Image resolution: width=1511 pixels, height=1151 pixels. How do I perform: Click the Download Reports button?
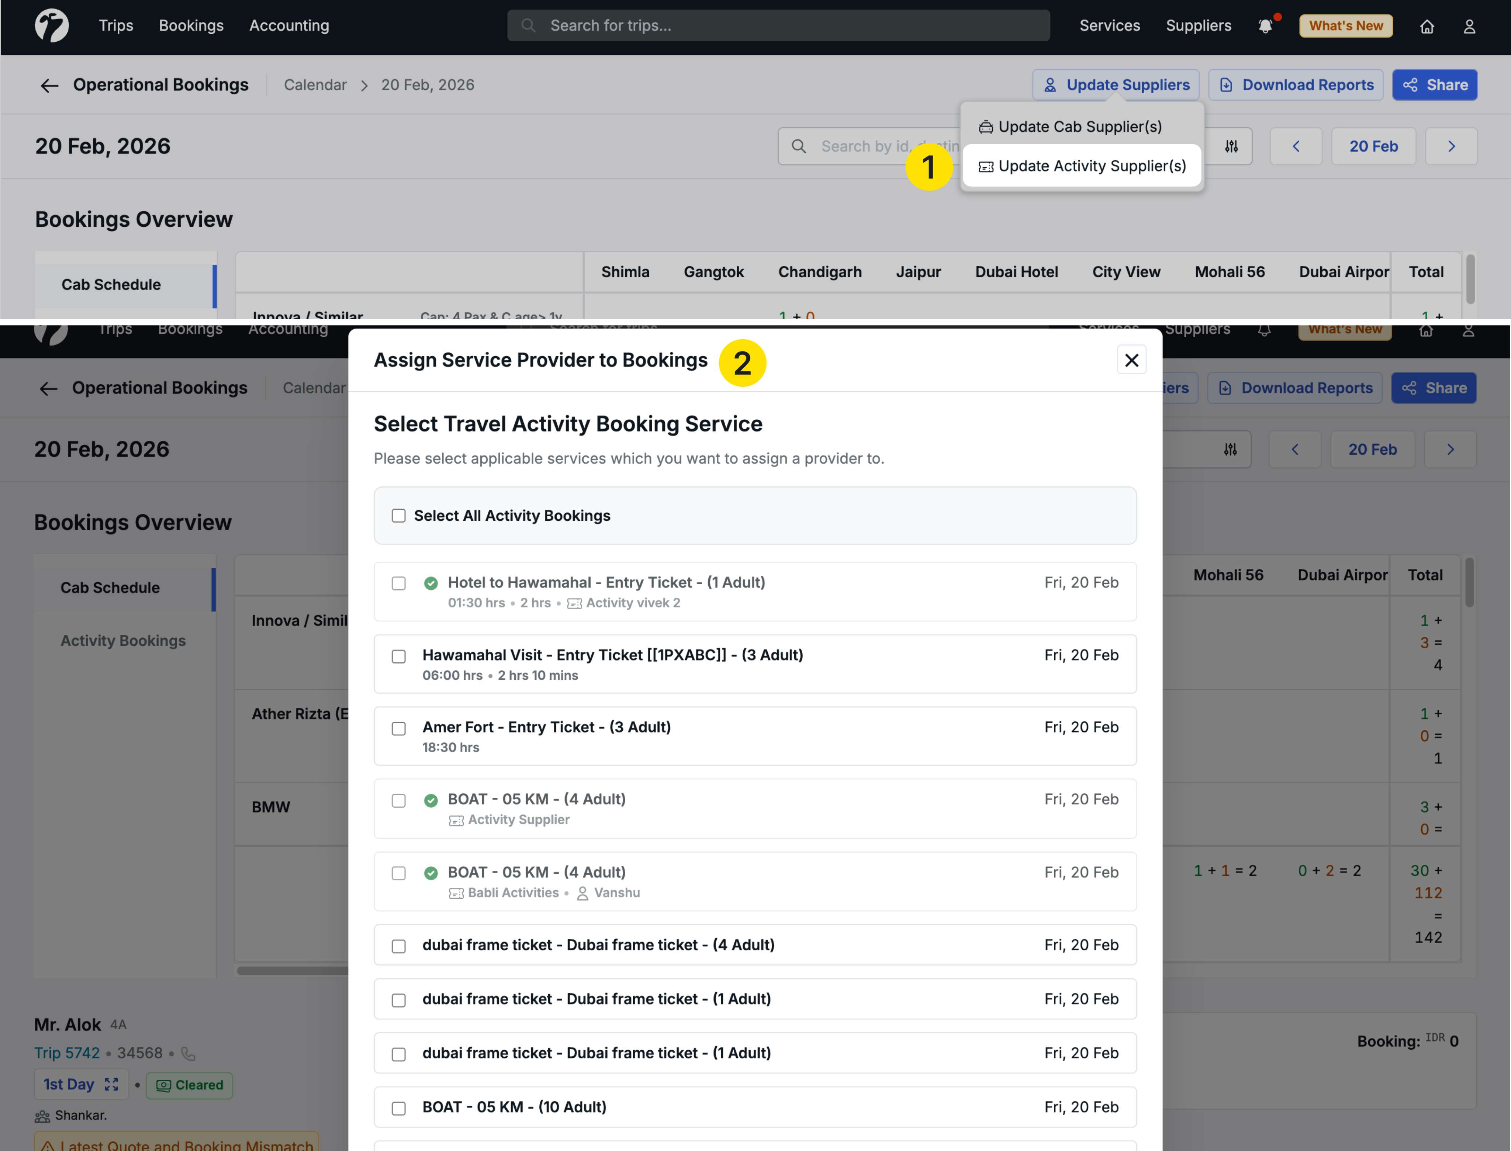1295,85
